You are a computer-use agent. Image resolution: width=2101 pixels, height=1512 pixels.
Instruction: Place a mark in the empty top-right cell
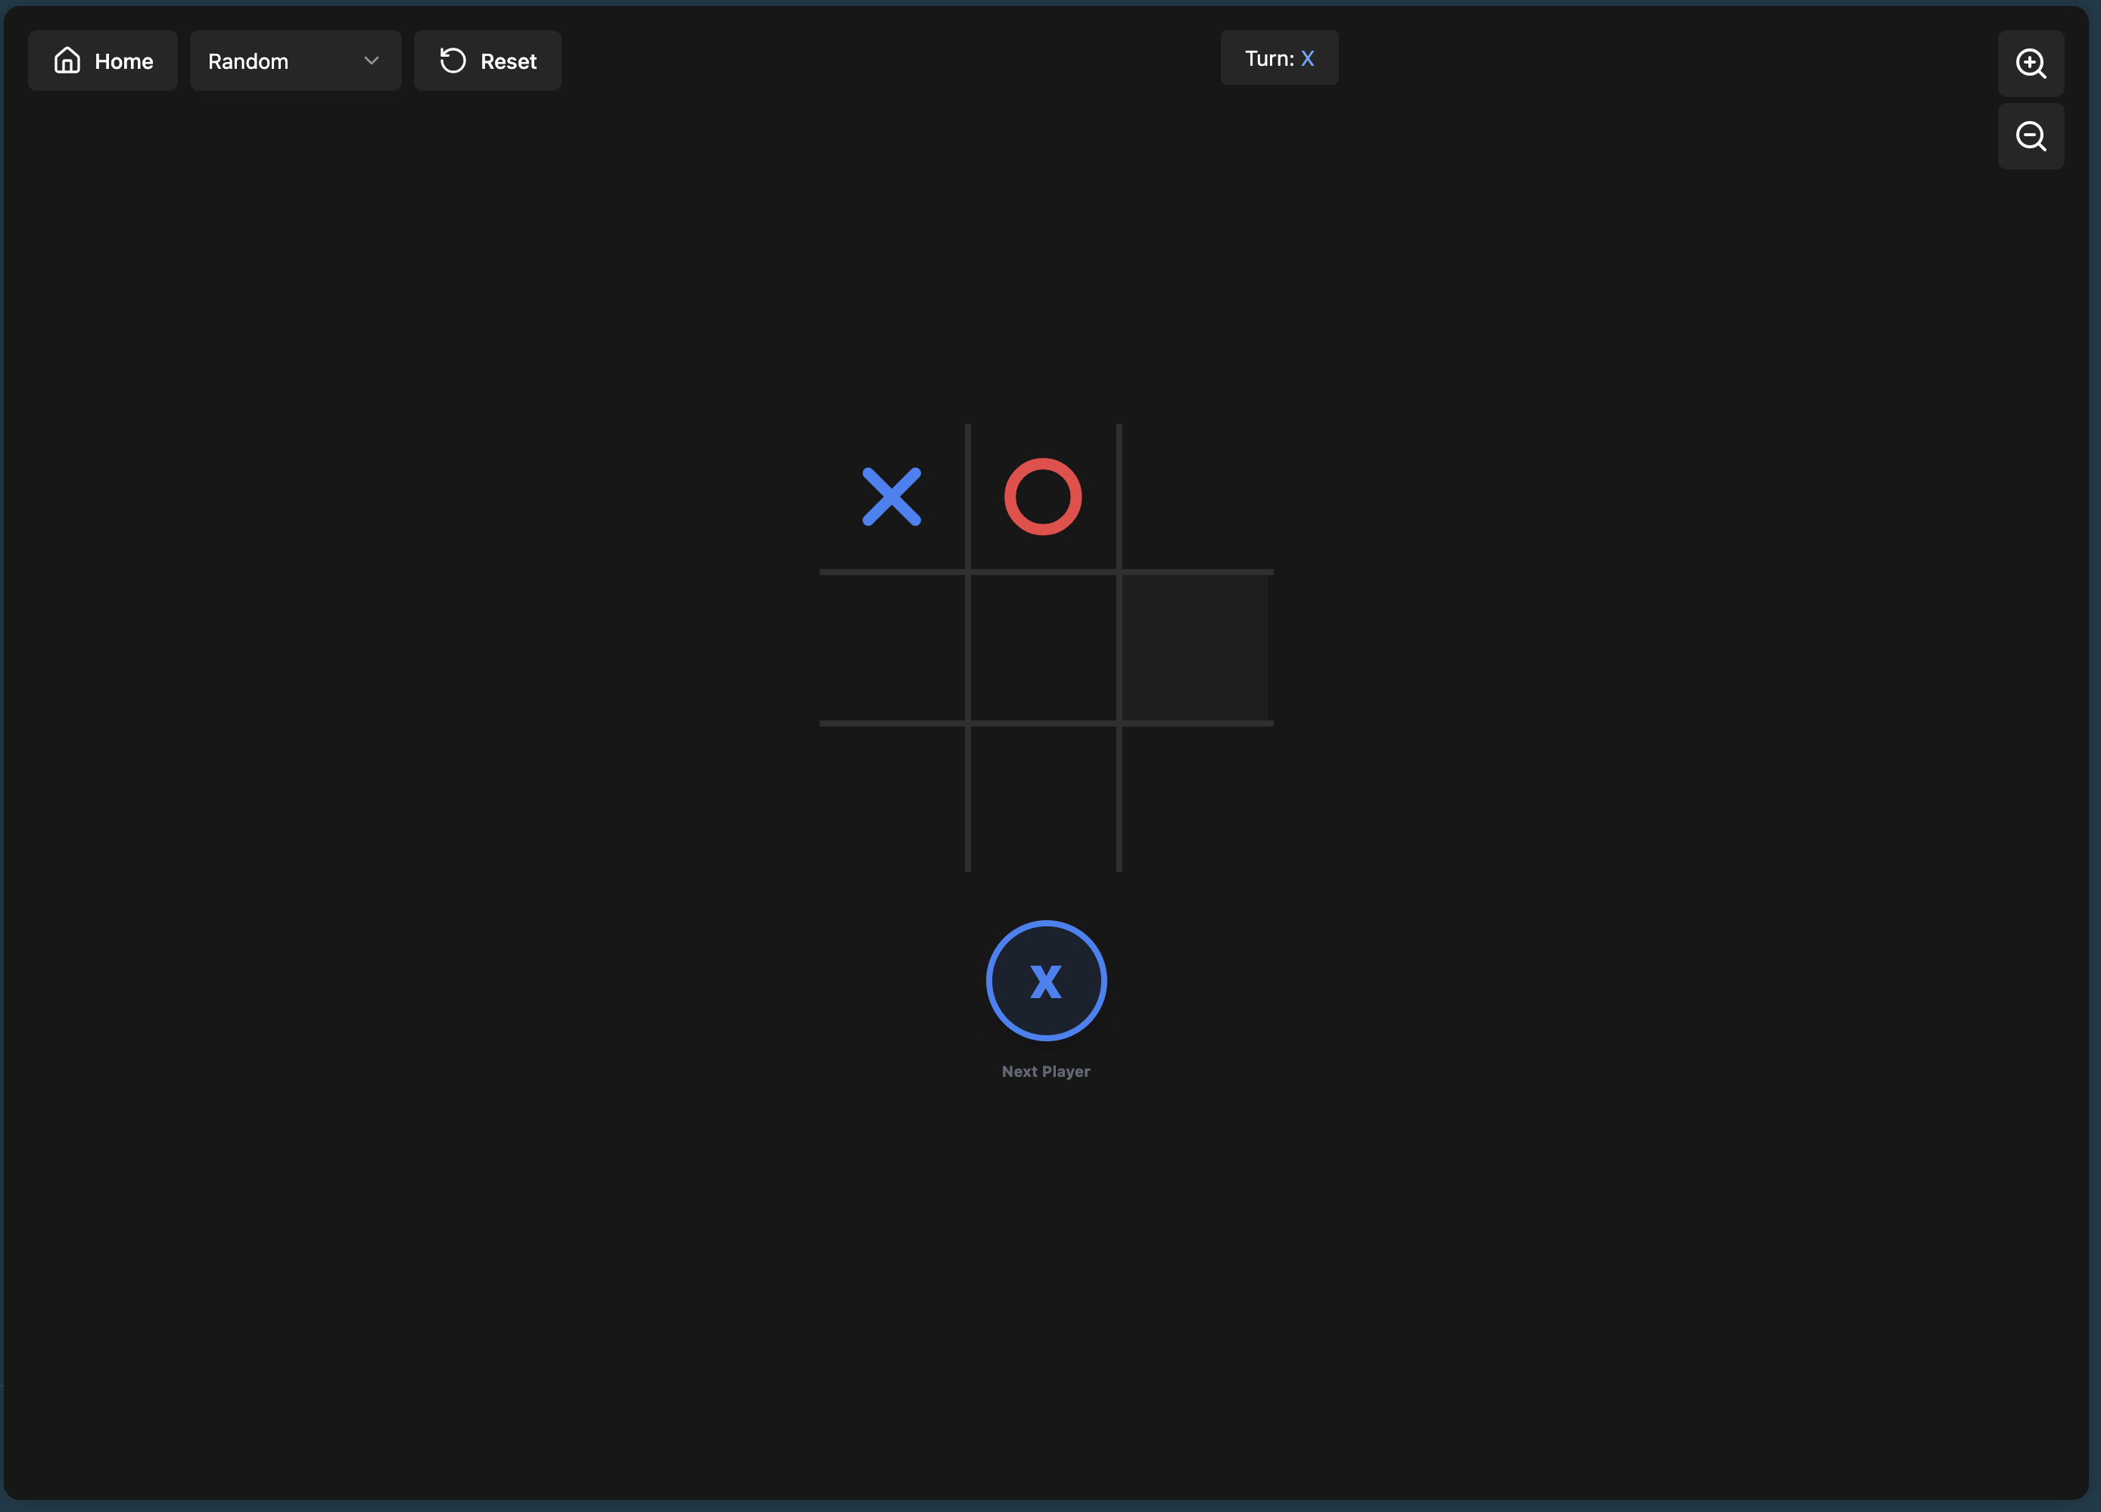[1195, 496]
